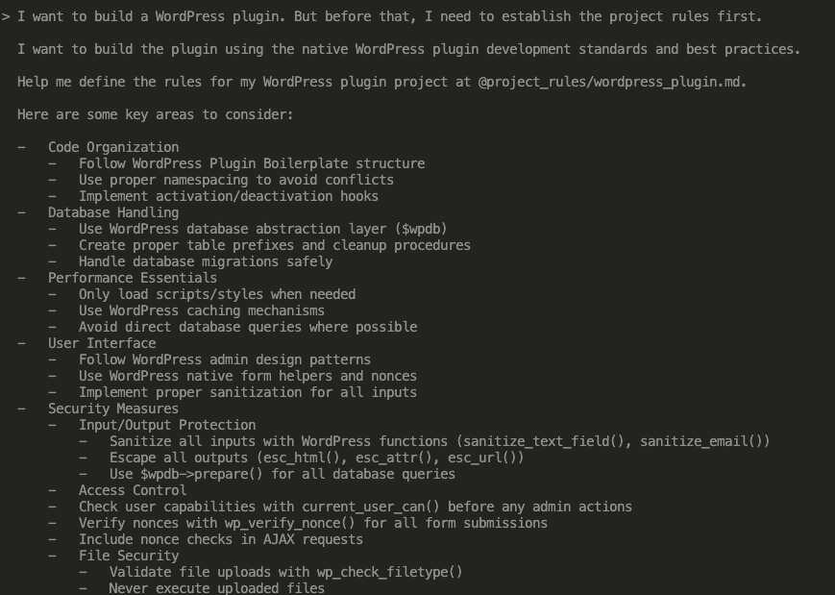The image size is (835, 595).
Task: Click the 'Code Organization' heading line
Action: tap(113, 147)
